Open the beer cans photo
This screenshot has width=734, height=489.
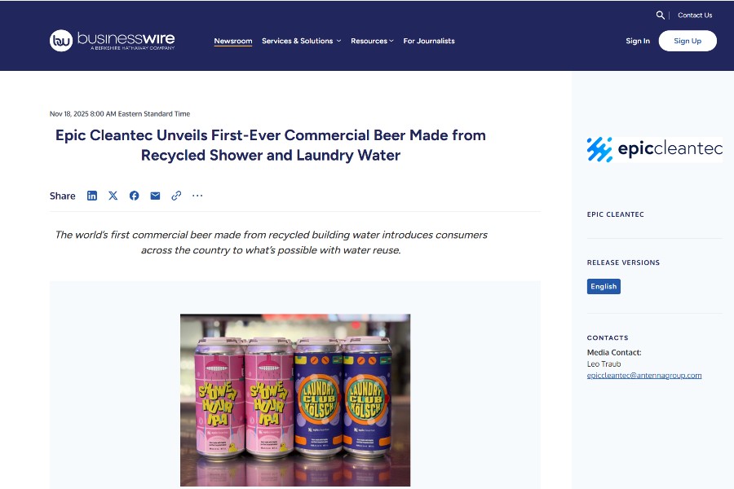click(x=295, y=400)
